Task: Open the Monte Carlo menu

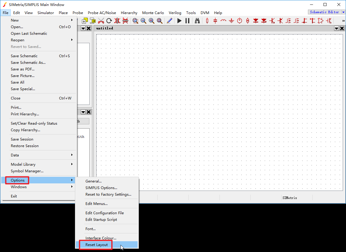Action: click(153, 13)
